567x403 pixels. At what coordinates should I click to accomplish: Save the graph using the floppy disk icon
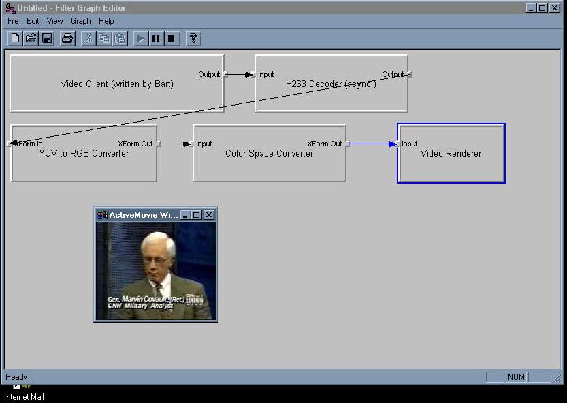click(47, 38)
